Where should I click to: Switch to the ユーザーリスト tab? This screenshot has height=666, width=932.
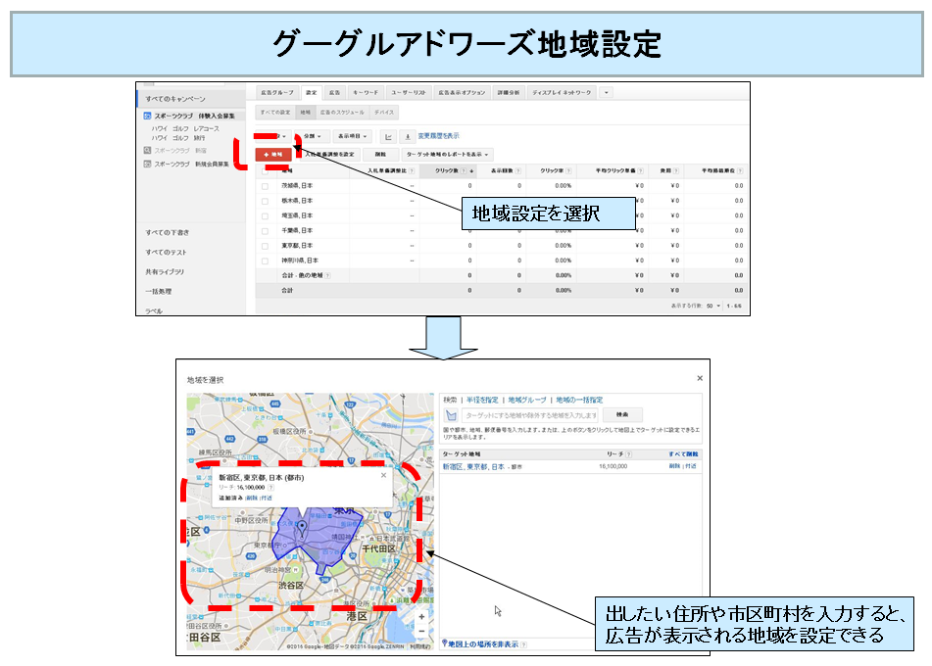click(409, 93)
